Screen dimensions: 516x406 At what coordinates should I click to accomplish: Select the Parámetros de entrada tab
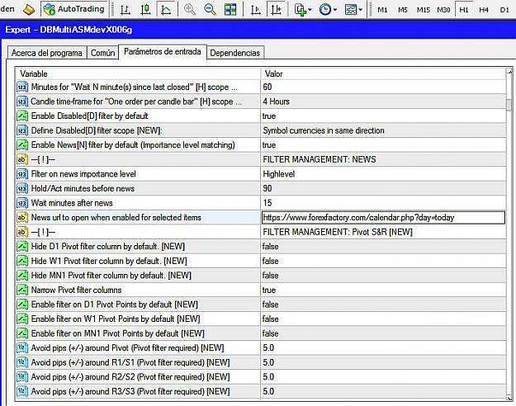[x=163, y=52]
